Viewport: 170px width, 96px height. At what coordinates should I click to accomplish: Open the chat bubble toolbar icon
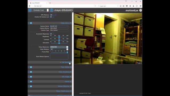click(x=137, y=6)
